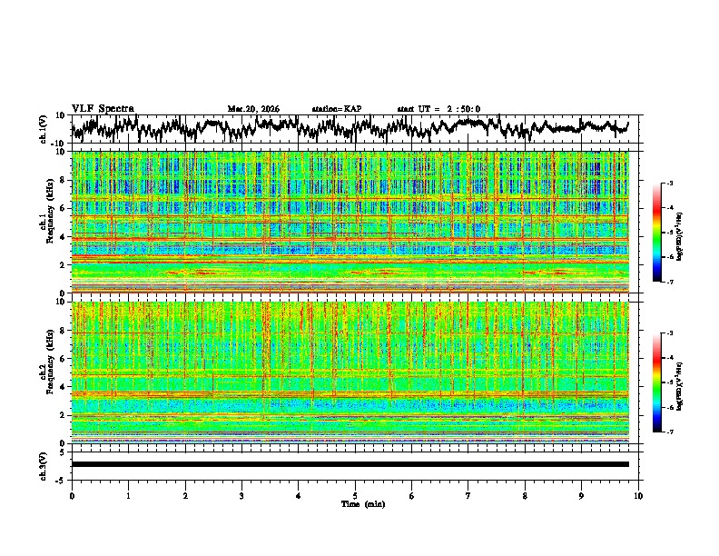
Task: Click time axis tick label "6"
Action: pyautogui.click(x=412, y=496)
